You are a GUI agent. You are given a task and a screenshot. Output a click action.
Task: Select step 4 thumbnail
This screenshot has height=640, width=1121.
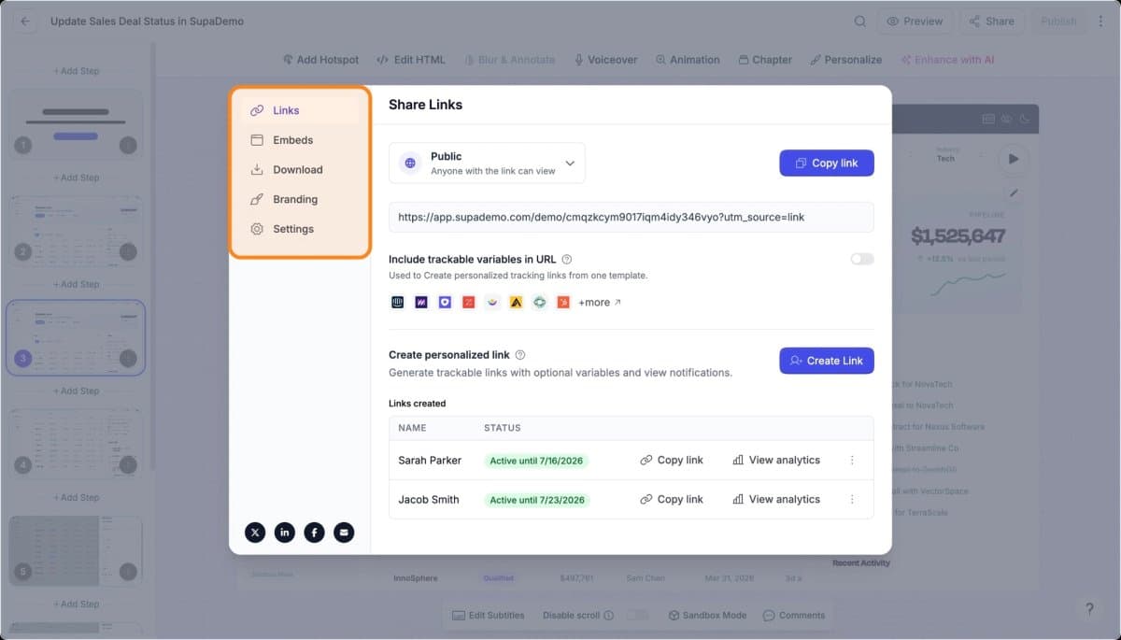tap(76, 444)
